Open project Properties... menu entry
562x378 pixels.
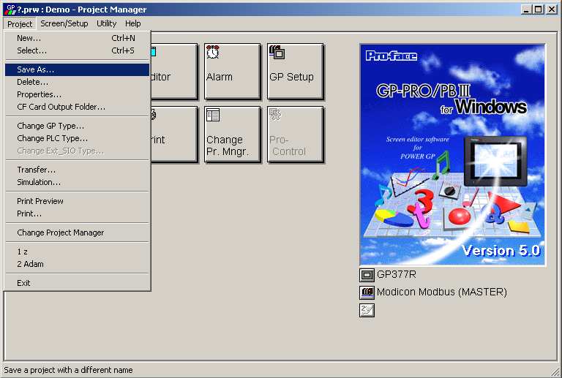point(77,94)
